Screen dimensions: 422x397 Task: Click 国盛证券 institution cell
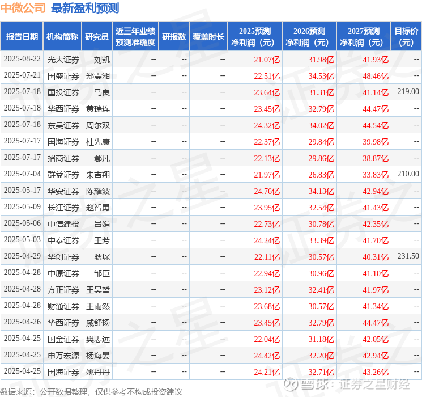(x=63, y=76)
